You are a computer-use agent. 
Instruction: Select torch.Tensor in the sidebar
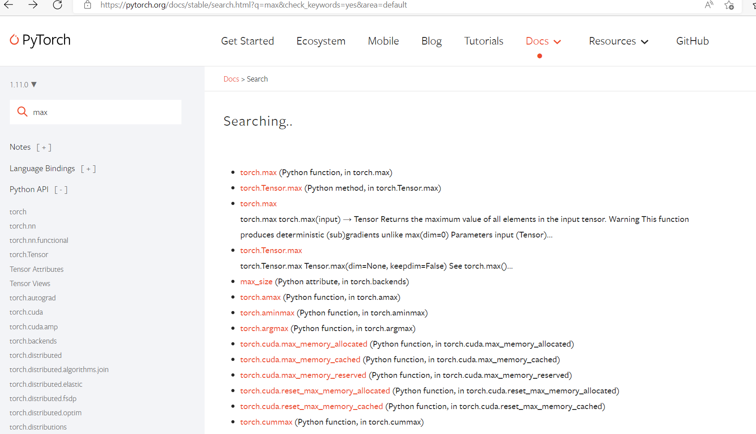click(29, 254)
